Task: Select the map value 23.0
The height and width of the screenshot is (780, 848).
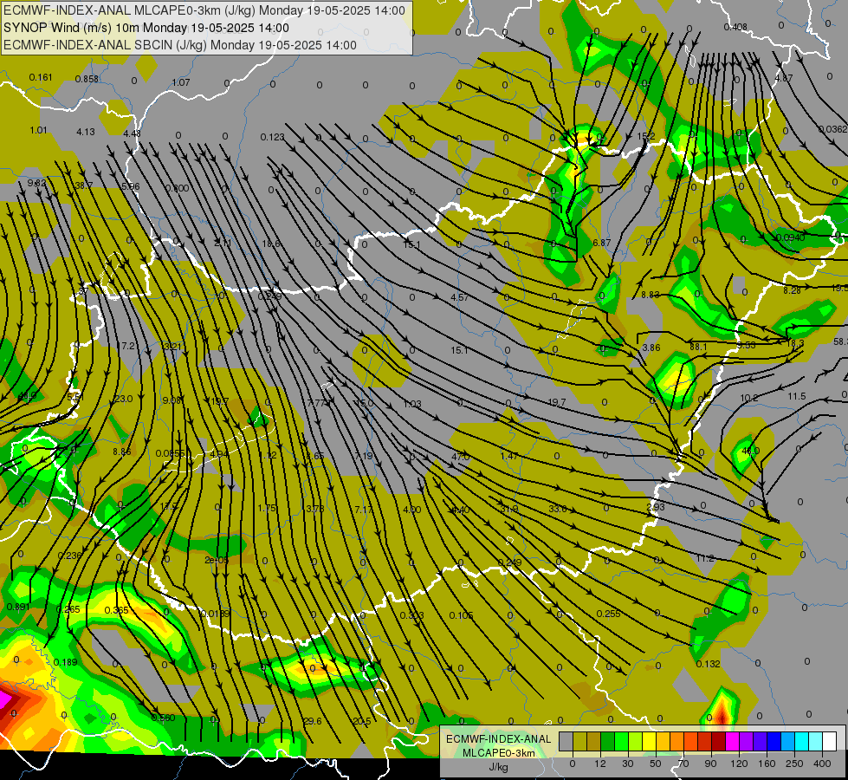Action: point(123,399)
